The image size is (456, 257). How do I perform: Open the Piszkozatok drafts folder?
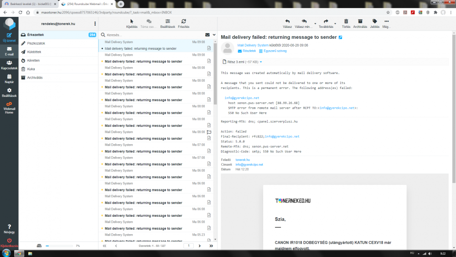click(x=58, y=43)
